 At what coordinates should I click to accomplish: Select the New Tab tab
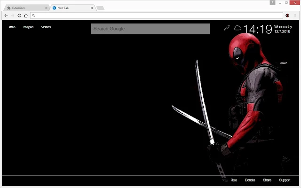pos(73,8)
